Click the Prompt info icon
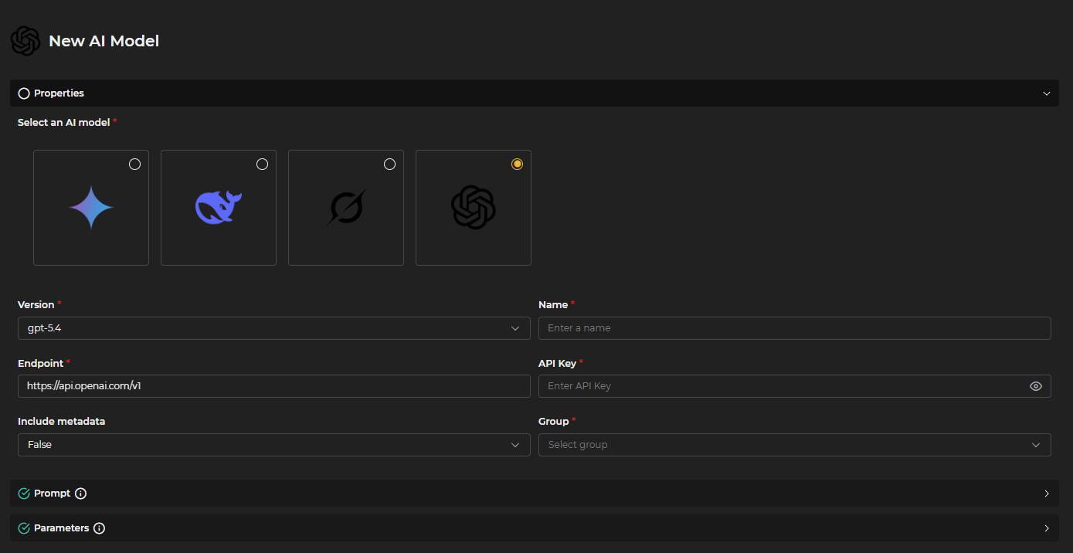 click(80, 494)
